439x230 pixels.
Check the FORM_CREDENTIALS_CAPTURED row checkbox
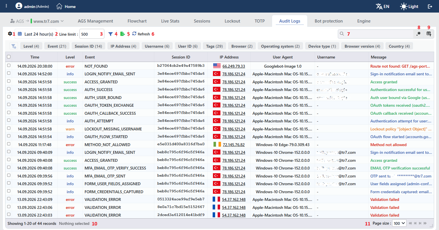coord(9,191)
